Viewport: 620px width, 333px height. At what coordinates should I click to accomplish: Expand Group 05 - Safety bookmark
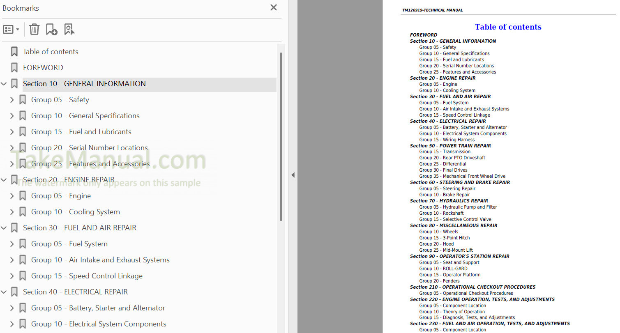[12, 100]
